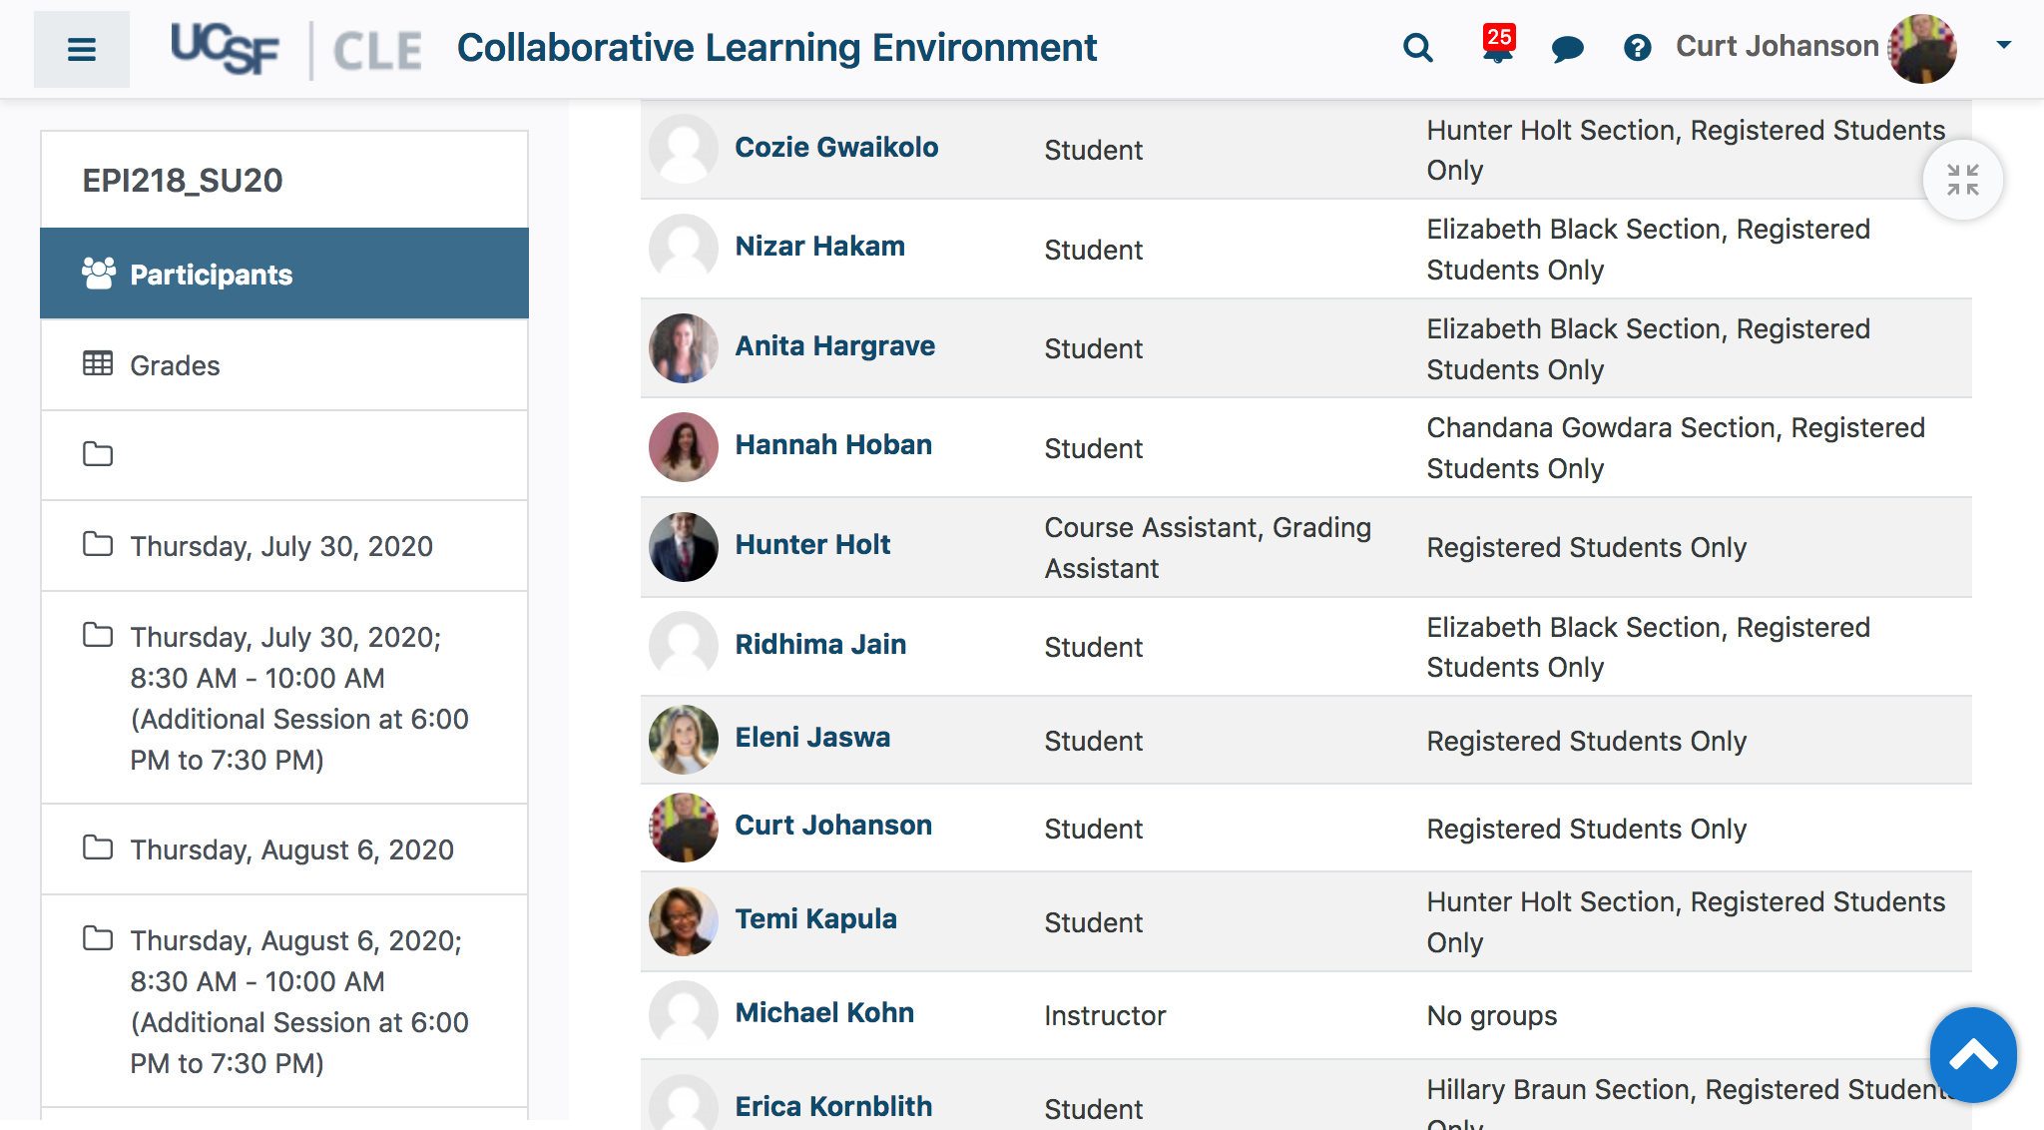Viewport: 2044px width, 1130px height.
Task: Click folder icon beside Thursday, August 6, 2020
Action: coord(98,848)
